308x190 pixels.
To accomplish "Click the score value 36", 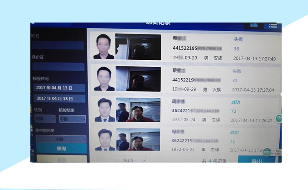I will [x=236, y=49].
